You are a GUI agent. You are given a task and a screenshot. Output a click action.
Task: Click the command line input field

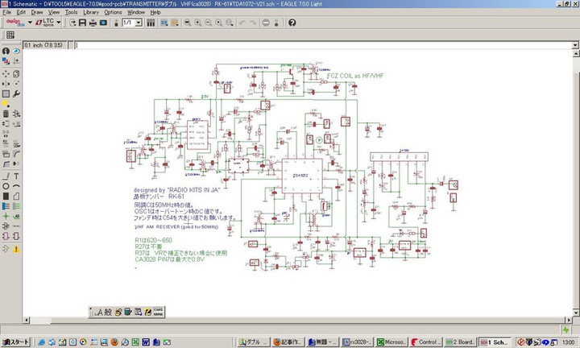[322, 44]
